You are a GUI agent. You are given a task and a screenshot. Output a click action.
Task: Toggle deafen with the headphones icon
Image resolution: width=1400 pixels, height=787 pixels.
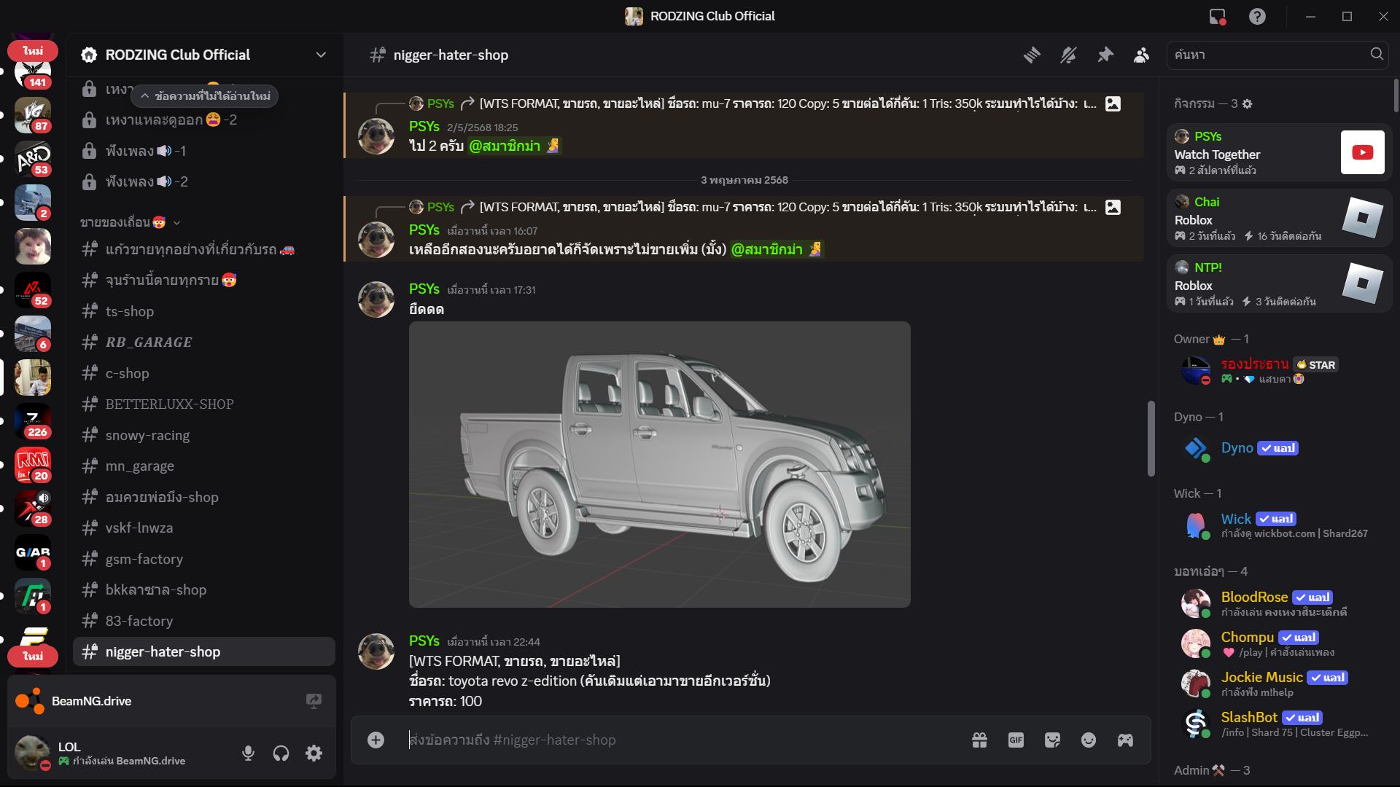[x=281, y=753]
